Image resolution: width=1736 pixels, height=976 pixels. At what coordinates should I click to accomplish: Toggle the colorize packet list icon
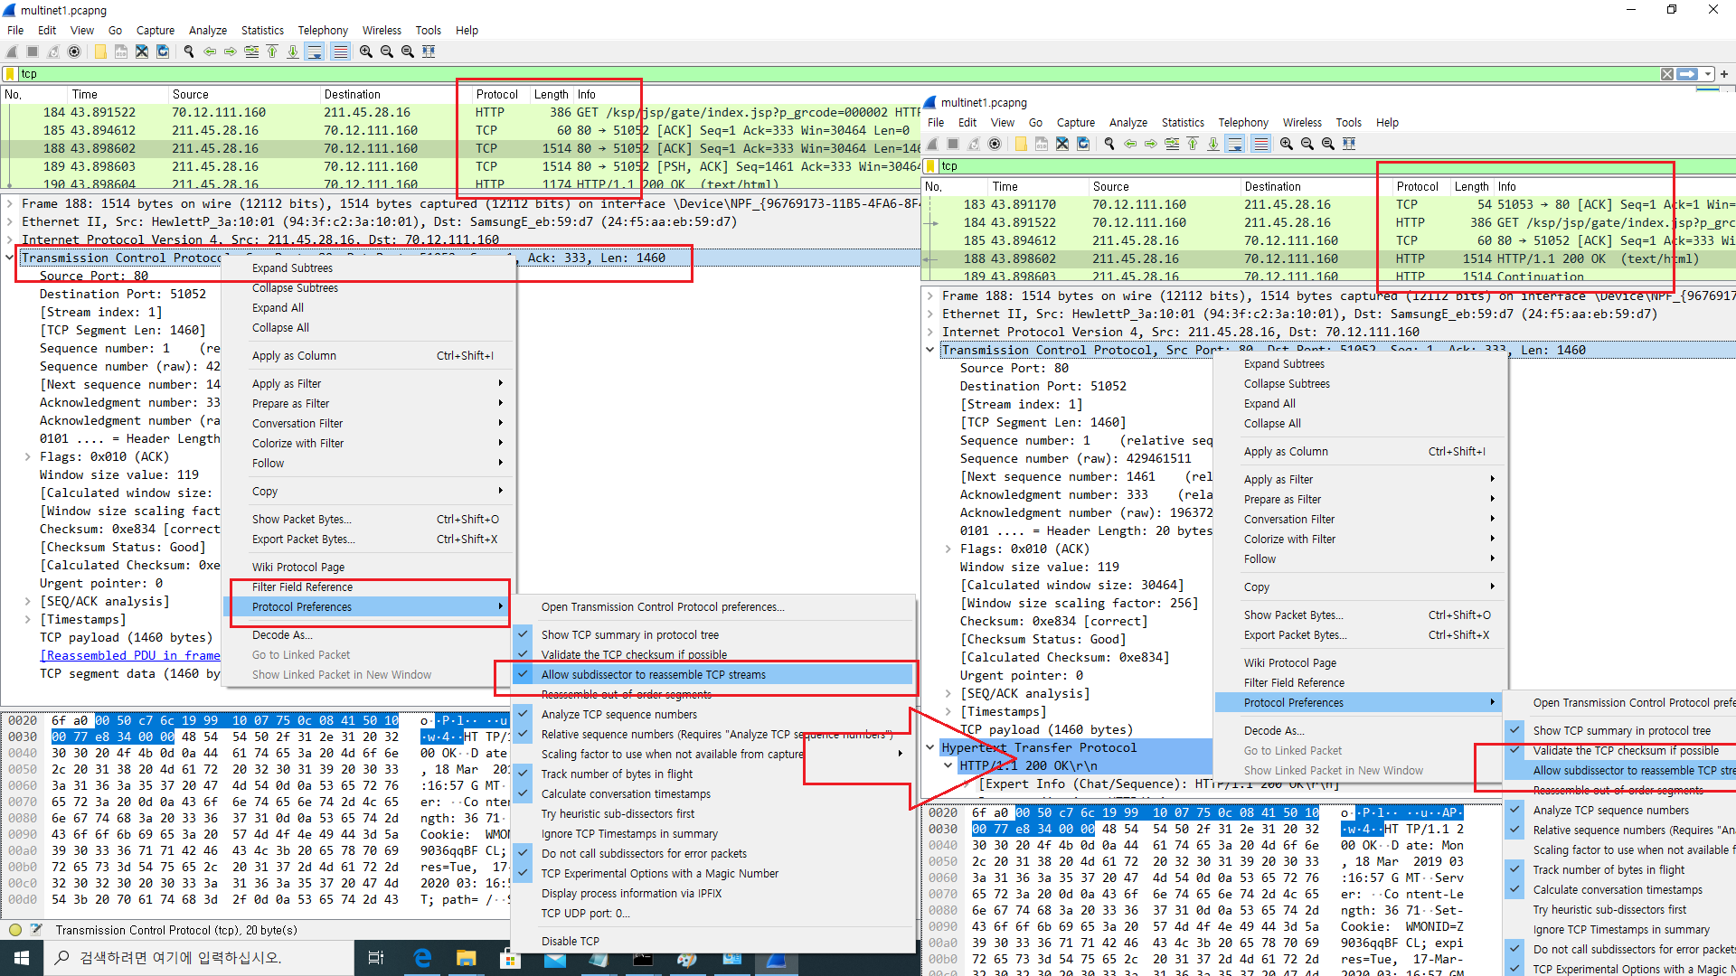340,52
